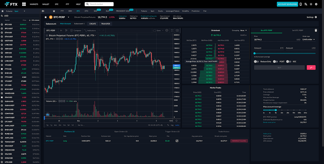Change language via the translate icon
324x164 pixels.
pyautogui.click(x=305, y=4)
